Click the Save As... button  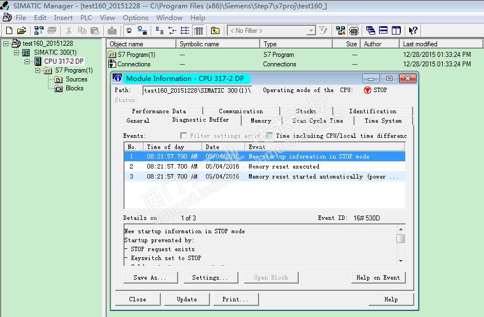click(x=150, y=277)
